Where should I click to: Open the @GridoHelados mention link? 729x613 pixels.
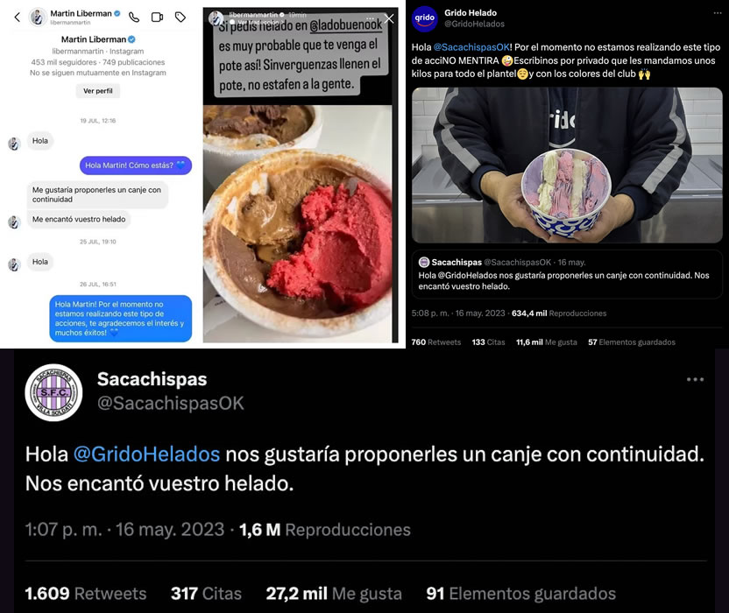[146, 454]
